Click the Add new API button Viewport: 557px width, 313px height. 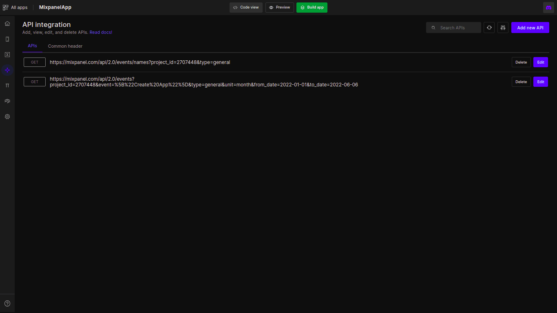pyautogui.click(x=530, y=27)
